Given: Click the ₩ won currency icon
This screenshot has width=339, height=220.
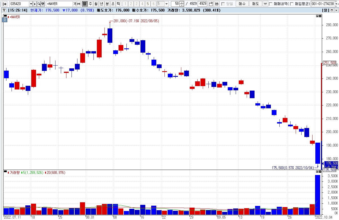Looking at the screenshot, I should tap(265, 4).
